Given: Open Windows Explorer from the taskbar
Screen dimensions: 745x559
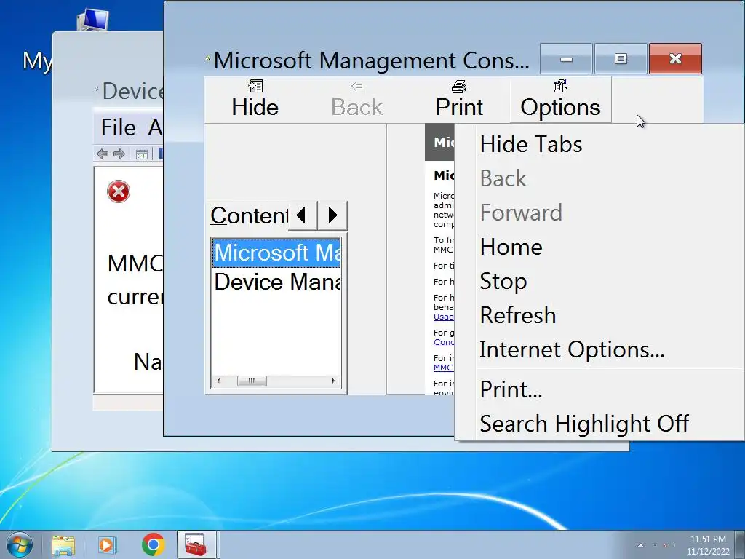Looking at the screenshot, I should [x=63, y=544].
